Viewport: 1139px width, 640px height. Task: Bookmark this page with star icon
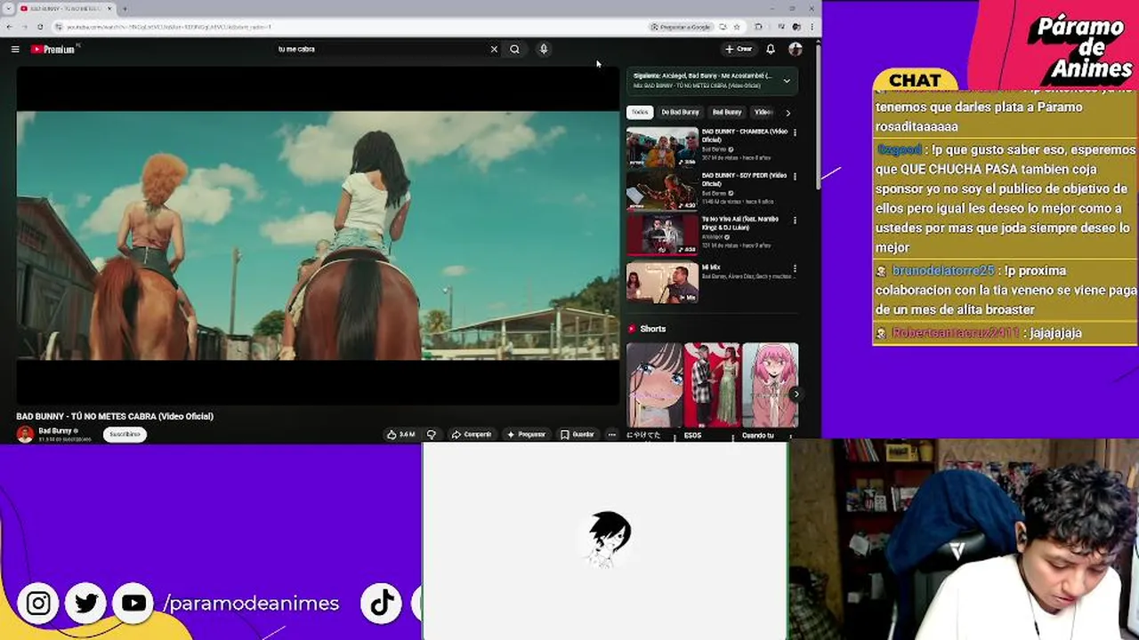pos(735,27)
